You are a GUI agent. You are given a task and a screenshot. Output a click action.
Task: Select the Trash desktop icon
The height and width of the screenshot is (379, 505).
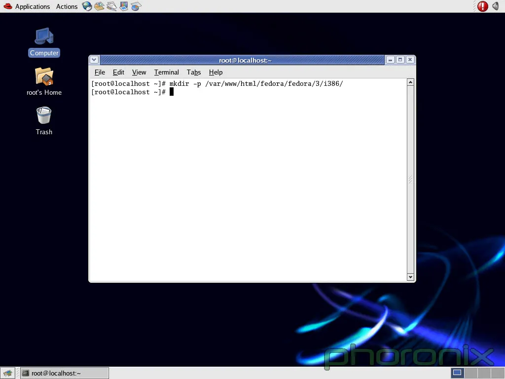(44, 121)
